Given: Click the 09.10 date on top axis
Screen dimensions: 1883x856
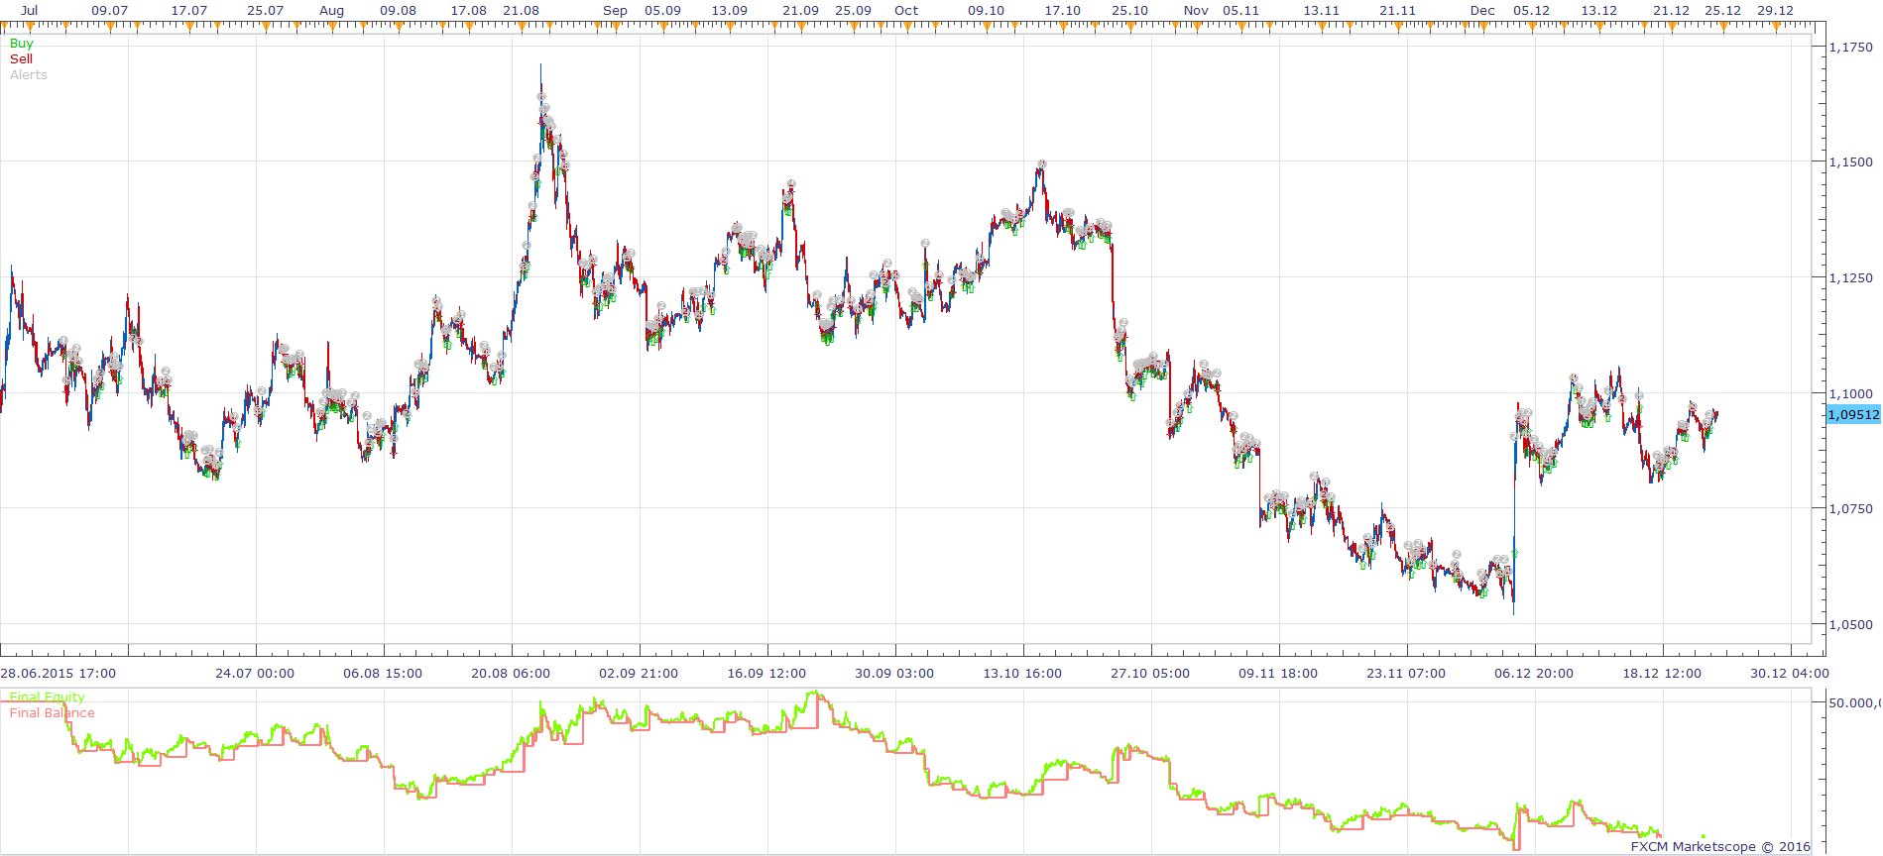Looking at the screenshot, I should (987, 11).
